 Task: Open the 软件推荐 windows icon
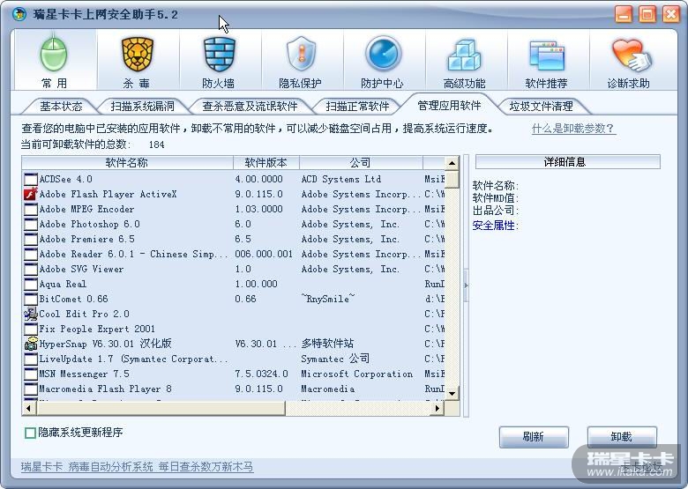tap(547, 56)
